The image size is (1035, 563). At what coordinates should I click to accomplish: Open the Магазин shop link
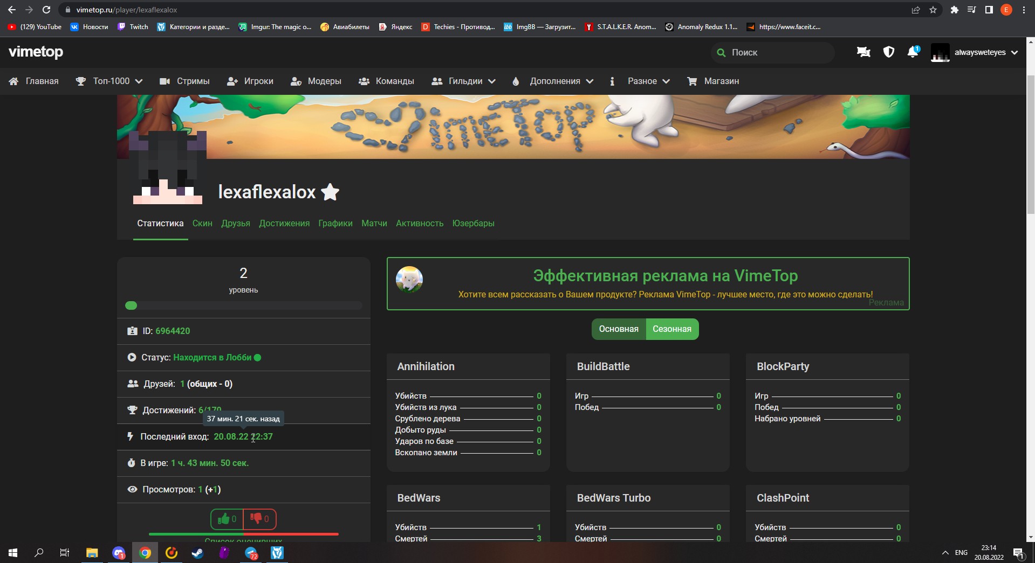(x=714, y=81)
